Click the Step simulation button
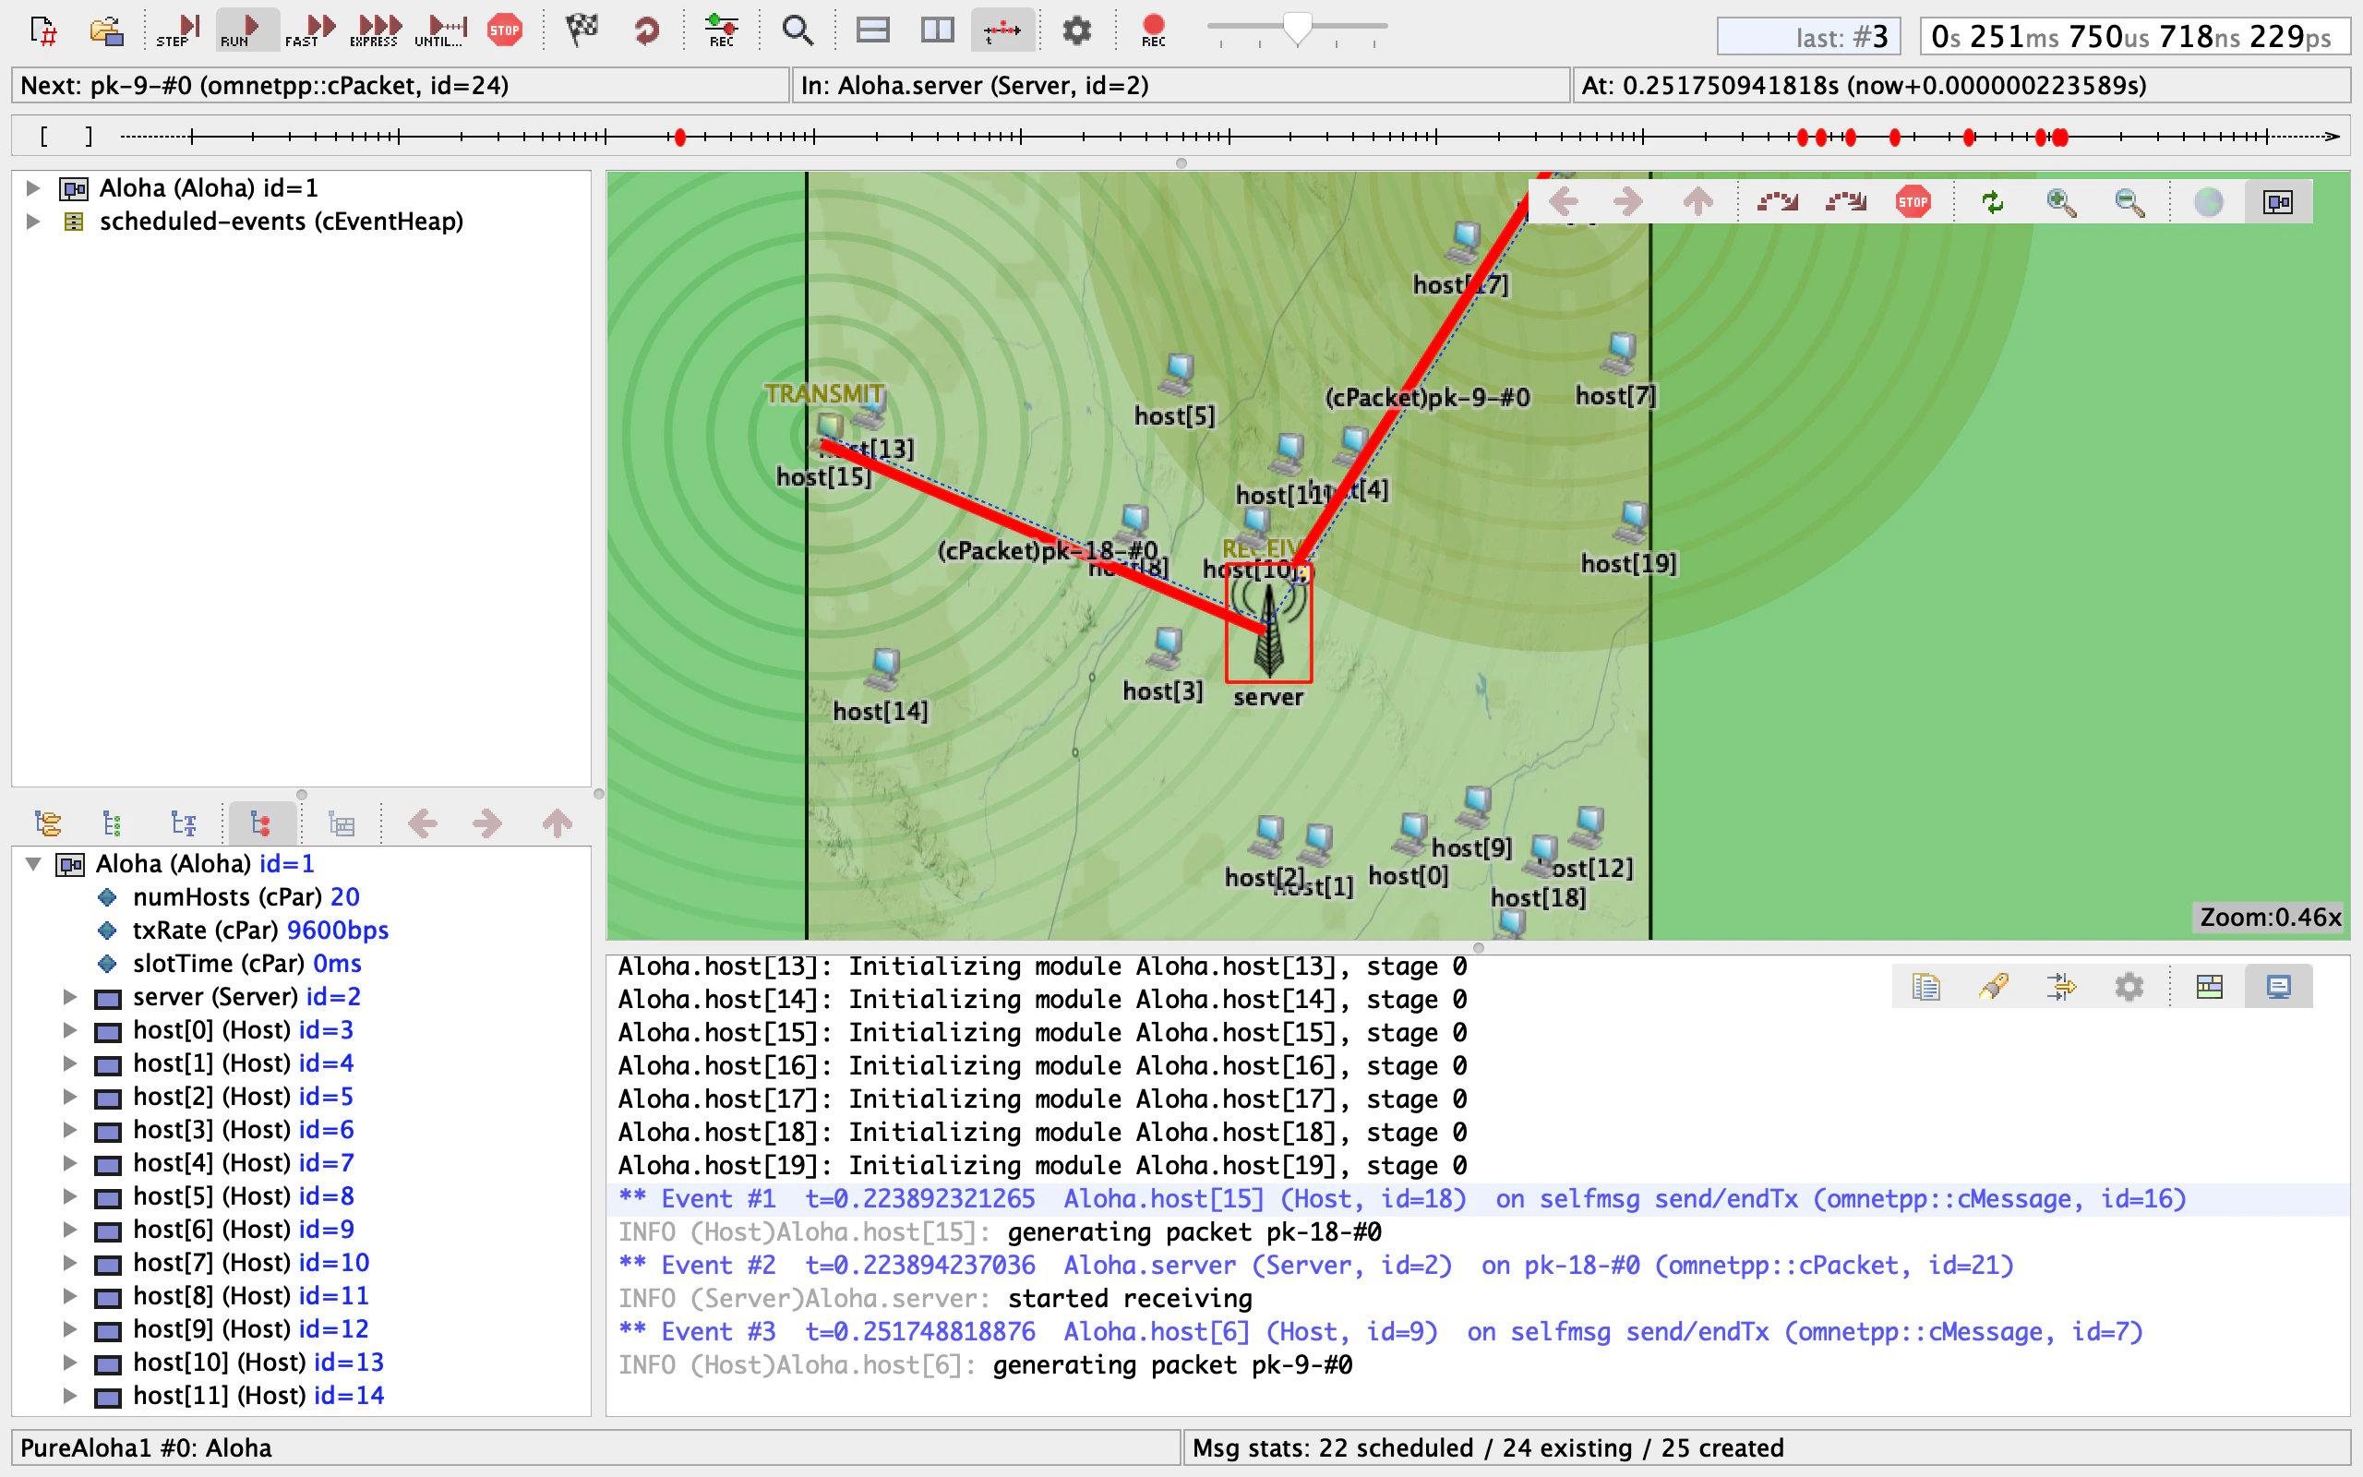This screenshot has width=2363, height=1477. pyautogui.click(x=179, y=30)
